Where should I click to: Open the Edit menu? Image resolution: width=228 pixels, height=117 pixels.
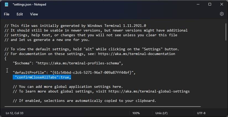pos(20,14)
